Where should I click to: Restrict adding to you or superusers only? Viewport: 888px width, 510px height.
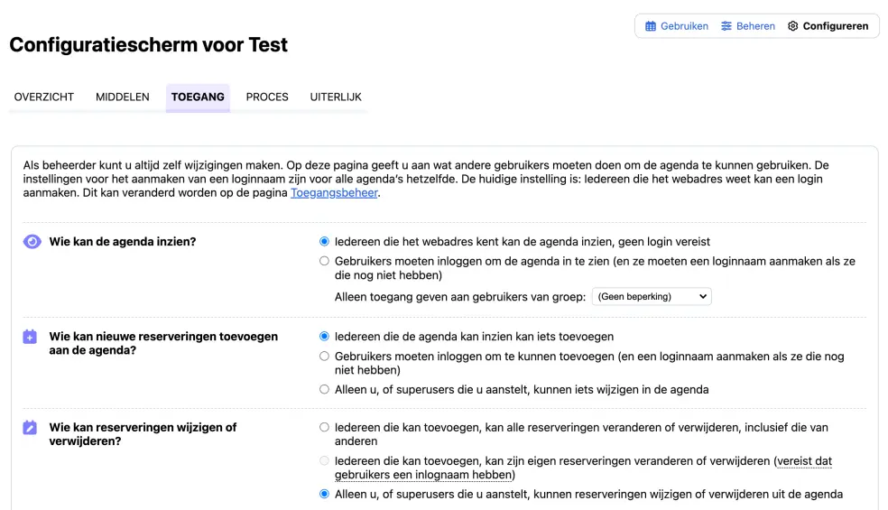(x=325, y=390)
